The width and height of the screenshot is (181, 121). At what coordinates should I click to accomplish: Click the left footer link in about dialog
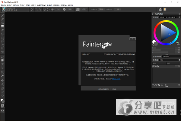[103, 89]
